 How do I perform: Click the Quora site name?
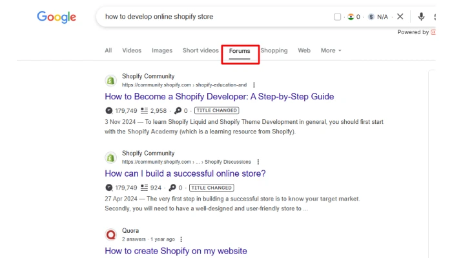[130, 231]
